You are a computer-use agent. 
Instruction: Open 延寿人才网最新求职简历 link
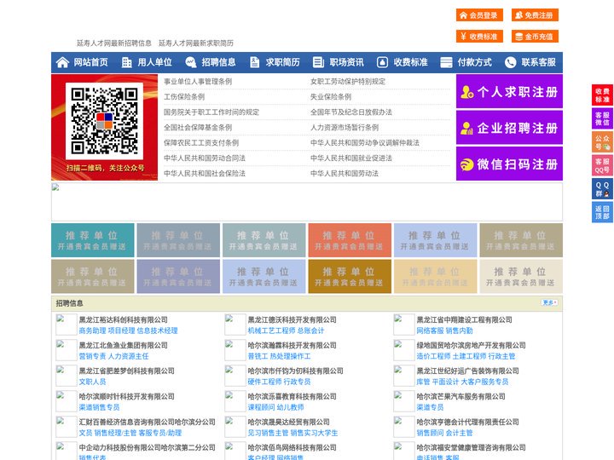[196, 43]
